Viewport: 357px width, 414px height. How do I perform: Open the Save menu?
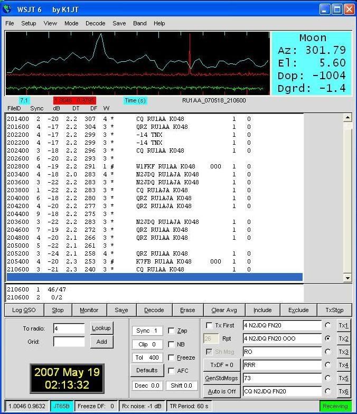[x=119, y=23]
